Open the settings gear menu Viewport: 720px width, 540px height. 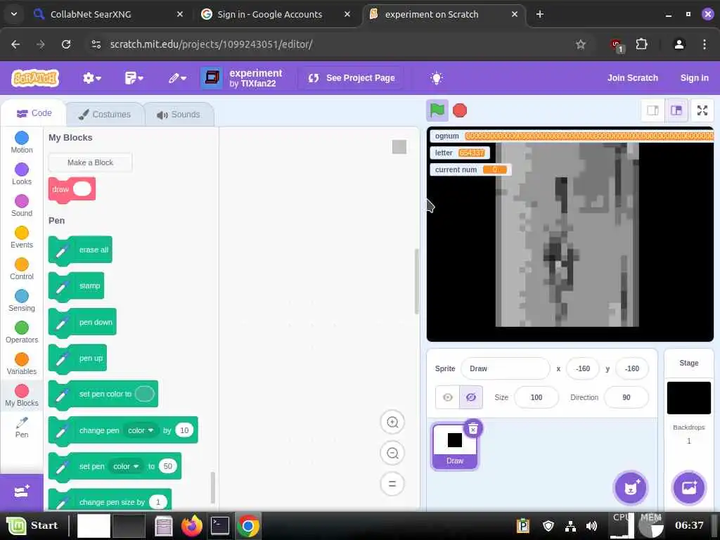(x=92, y=78)
